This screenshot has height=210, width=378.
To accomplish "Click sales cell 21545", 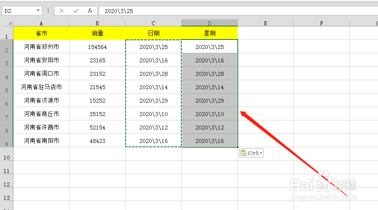I will pos(98,87).
